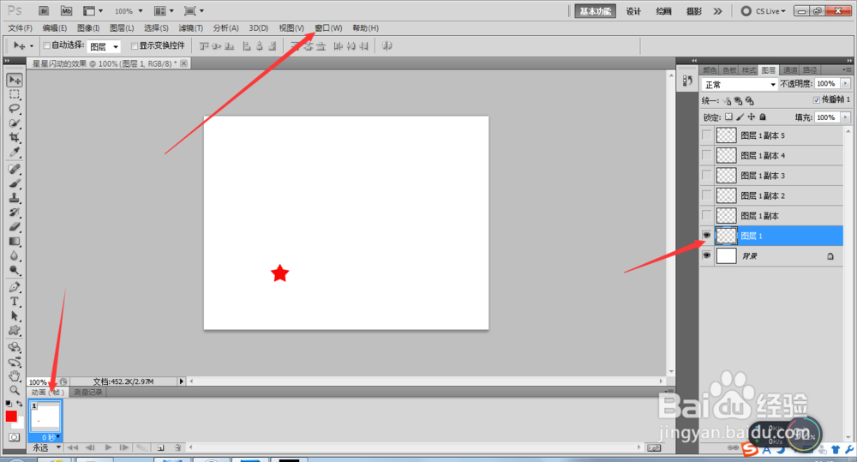Select the Zoom tool in the toolbox
This screenshot has width=857, height=462.
point(15,390)
